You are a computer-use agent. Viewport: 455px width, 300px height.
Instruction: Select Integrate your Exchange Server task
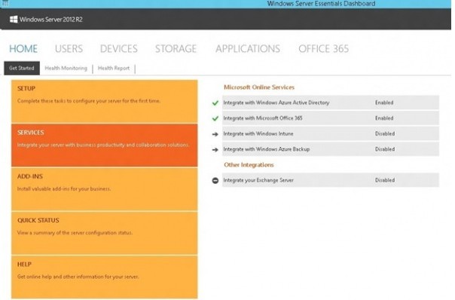[x=331, y=180]
